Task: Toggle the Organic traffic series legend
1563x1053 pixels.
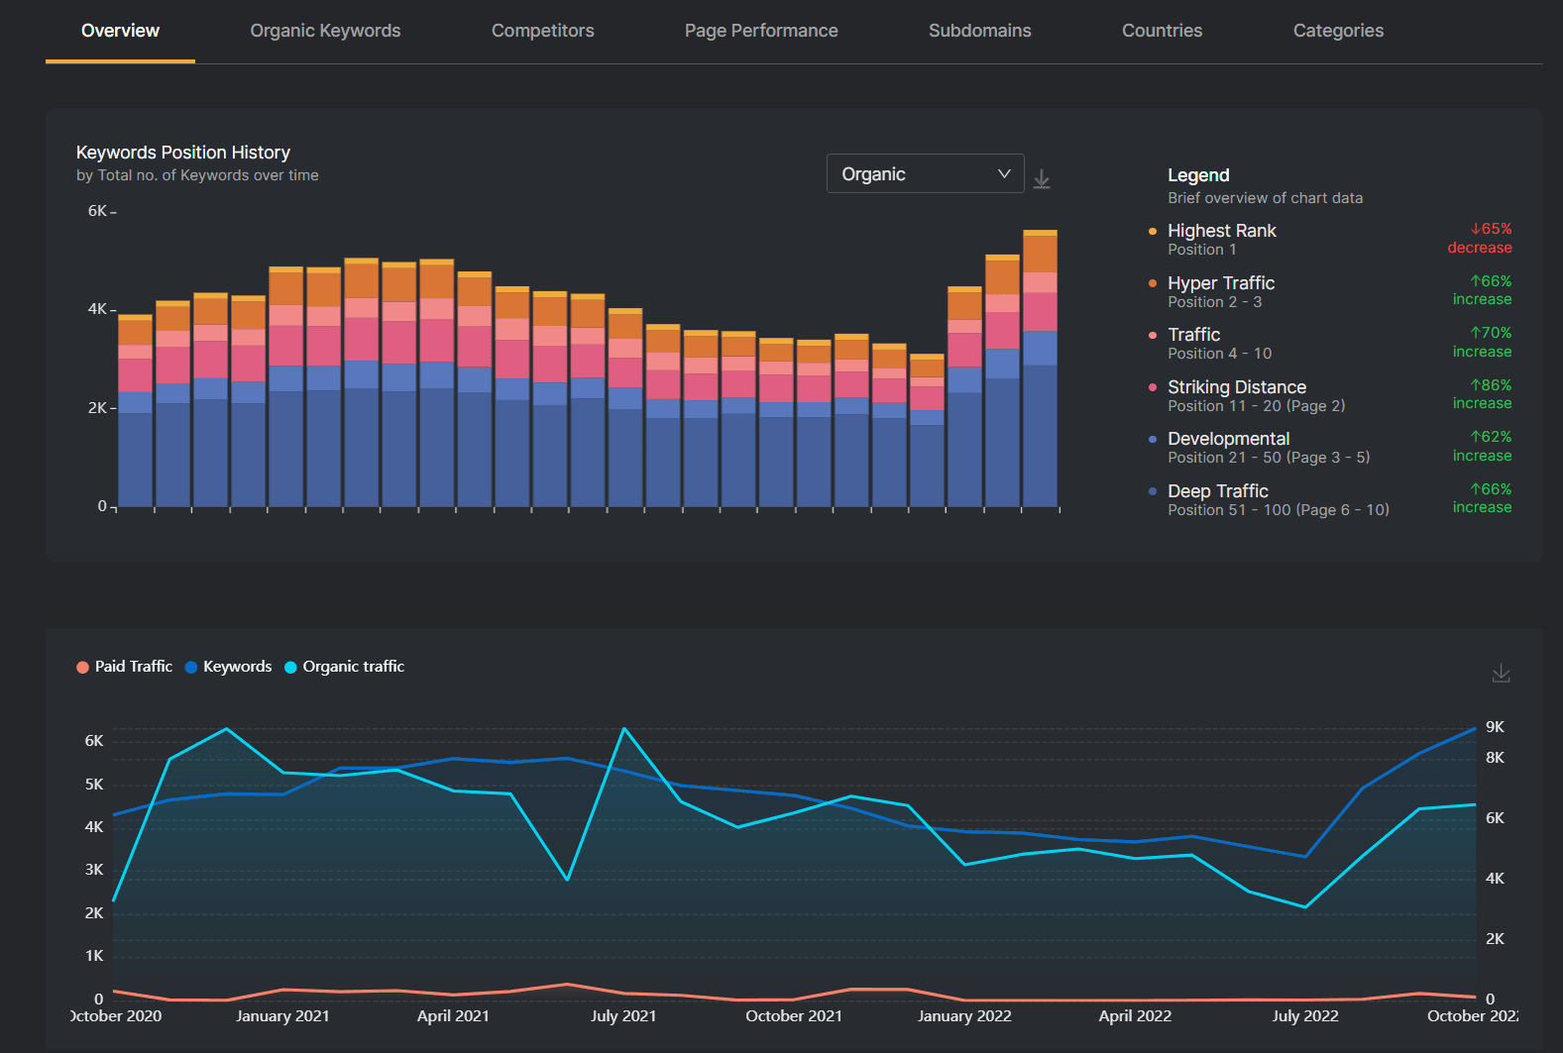Action: point(345,667)
